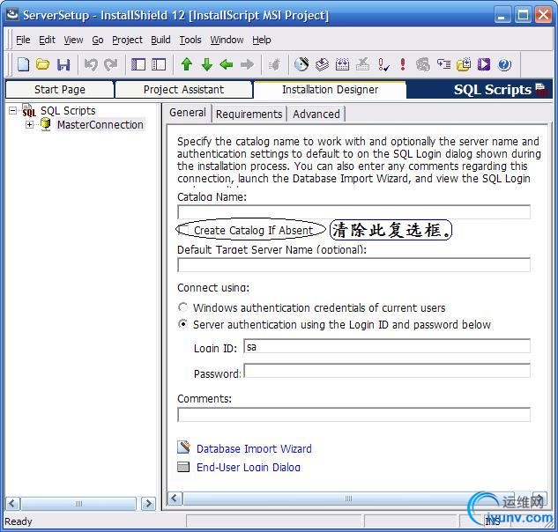Click the SQL Scripts root node icon
The width and height of the screenshot is (558, 532).
[x=29, y=110]
